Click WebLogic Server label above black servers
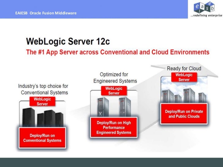 pyautogui.click(x=42, y=102)
